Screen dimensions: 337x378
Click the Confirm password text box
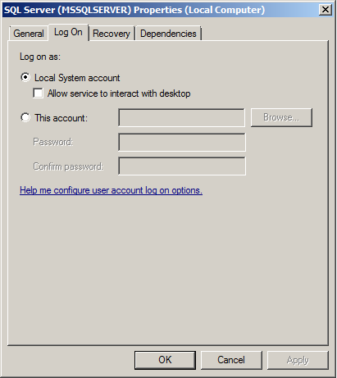[182, 166]
